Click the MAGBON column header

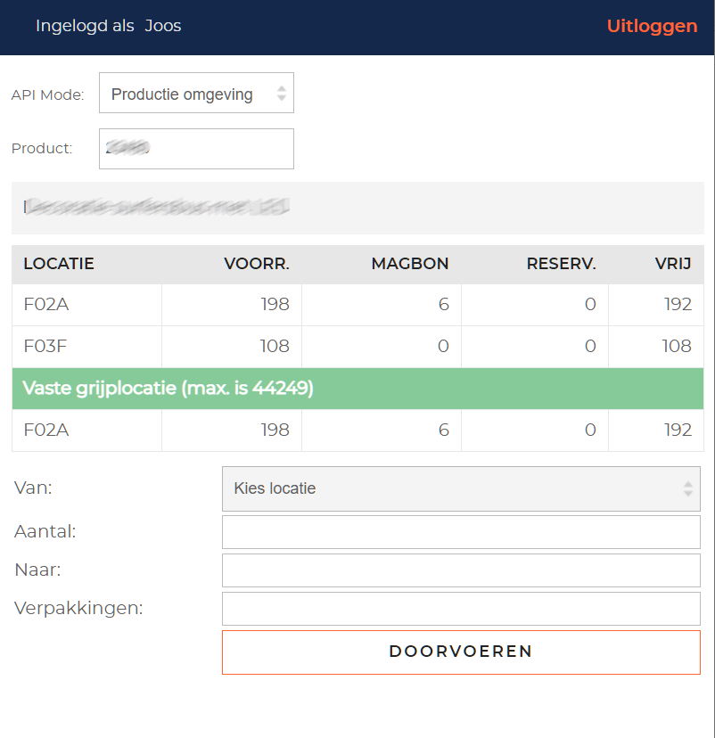coord(409,264)
